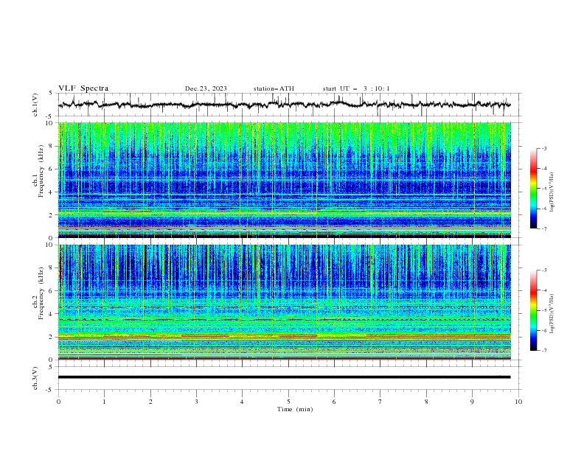The width and height of the screenshot is (584, 451).
Task: Click the ch.1 waveform trace panel
Action: (289, 105)
